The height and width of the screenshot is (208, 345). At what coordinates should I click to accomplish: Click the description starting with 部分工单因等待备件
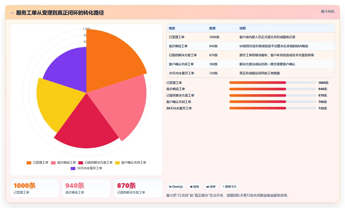[x=277, y=55]
